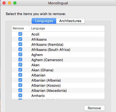This screenshot has height=112, width=116.
Task: Toggle the Aghem (Cameroon) checkbox
Action: click(20, 59)
